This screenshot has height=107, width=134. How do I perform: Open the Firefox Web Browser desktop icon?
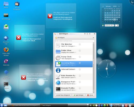[6, 50]
